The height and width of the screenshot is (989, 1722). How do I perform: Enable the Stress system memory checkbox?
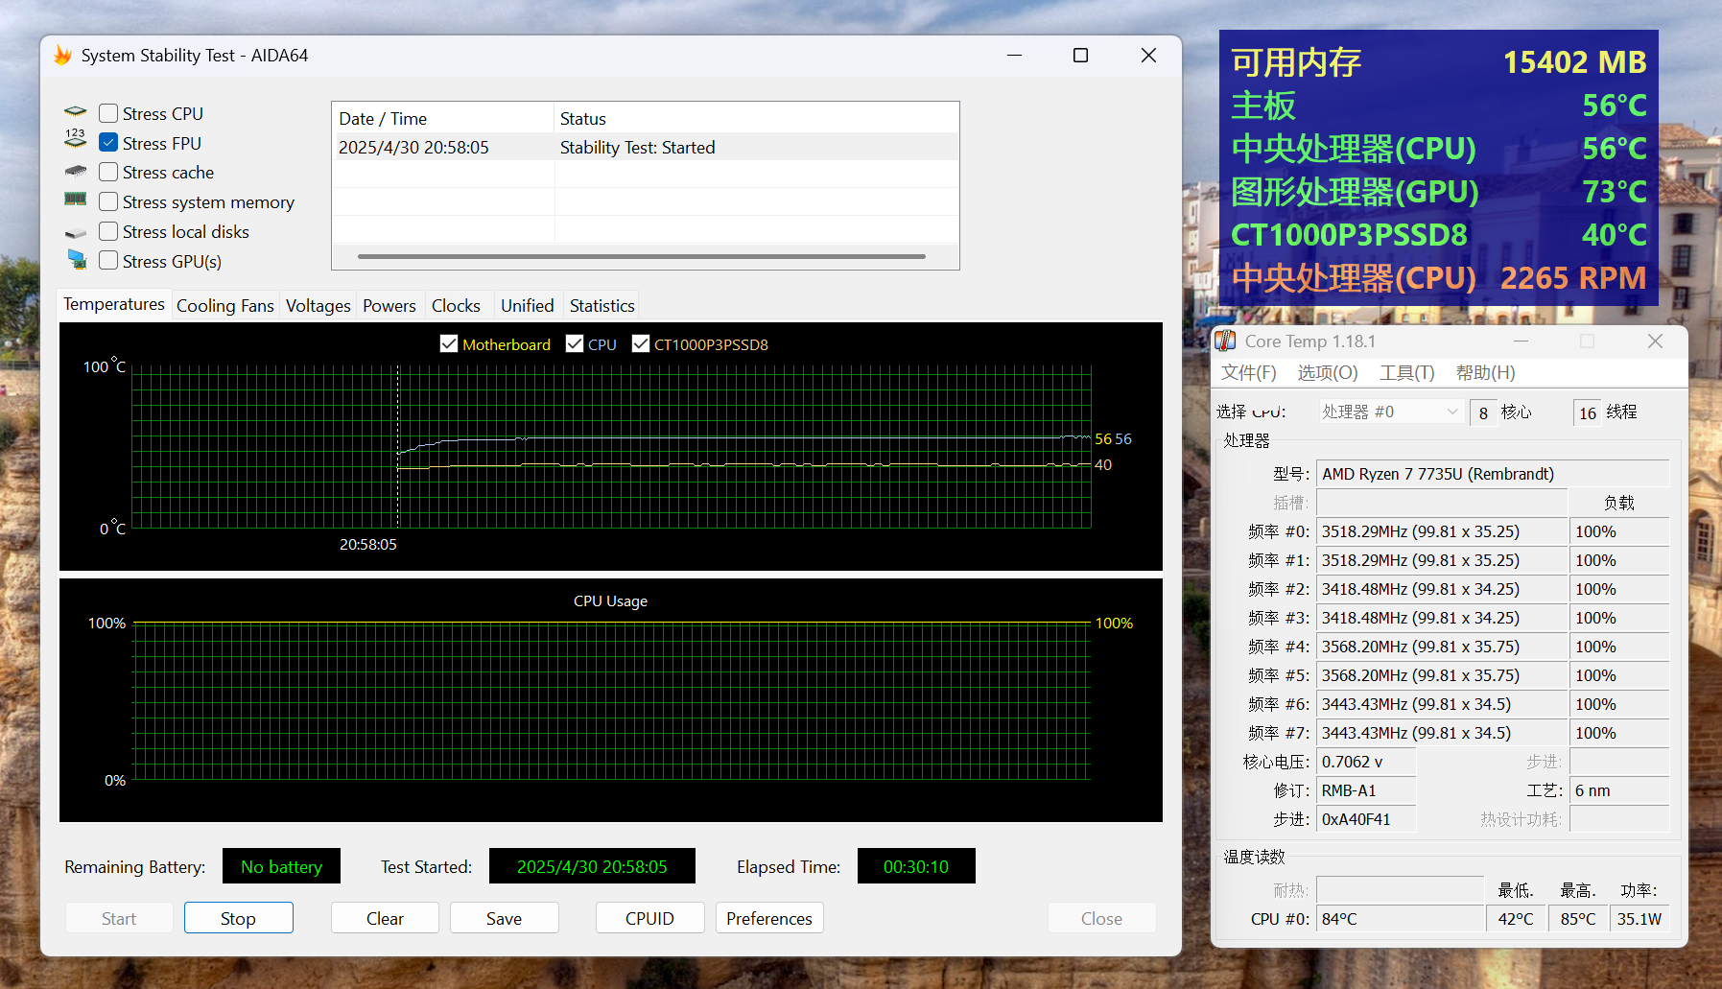[108, 201]
